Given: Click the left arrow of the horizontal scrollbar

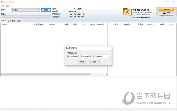Looking at the screenshot, I should coord(2,75).
